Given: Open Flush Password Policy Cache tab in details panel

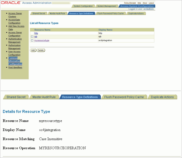Looking at the screenshot, I should (124, 97).
